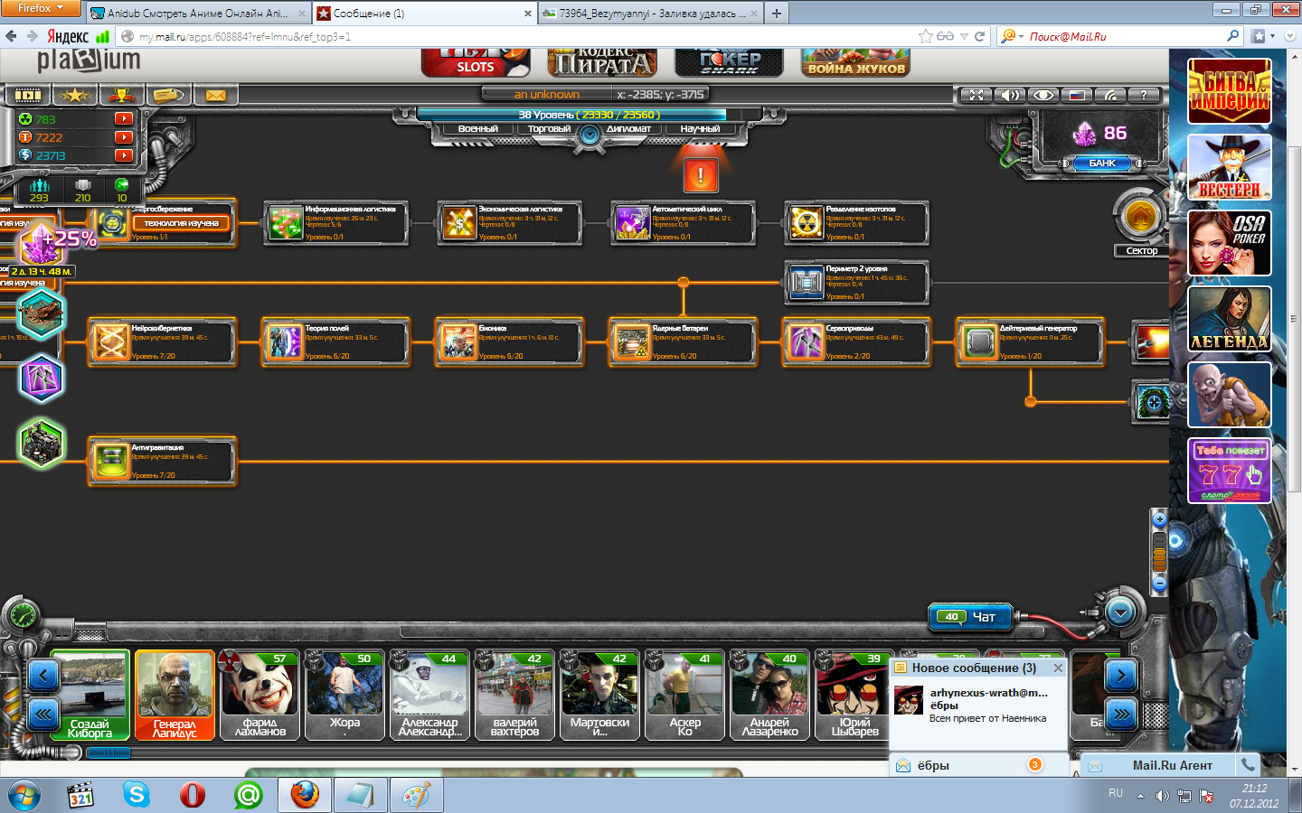Viewport: 1302px width, 813px height.
Task: Add titanium via red arrow next to 7222
Action: 123,137
